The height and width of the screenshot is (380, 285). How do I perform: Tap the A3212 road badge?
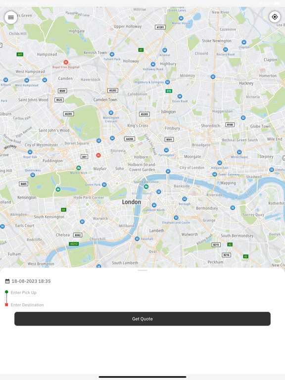(x=74, y=244)
